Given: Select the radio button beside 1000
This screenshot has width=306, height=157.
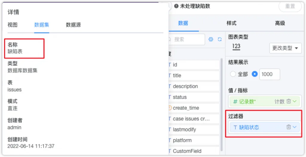Looking at the screenshot, I should pyautogui.click(x=255, y=74).
